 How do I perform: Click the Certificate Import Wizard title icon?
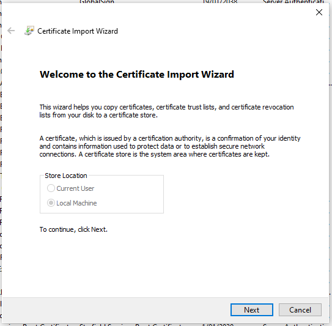(x=29, y=31)
